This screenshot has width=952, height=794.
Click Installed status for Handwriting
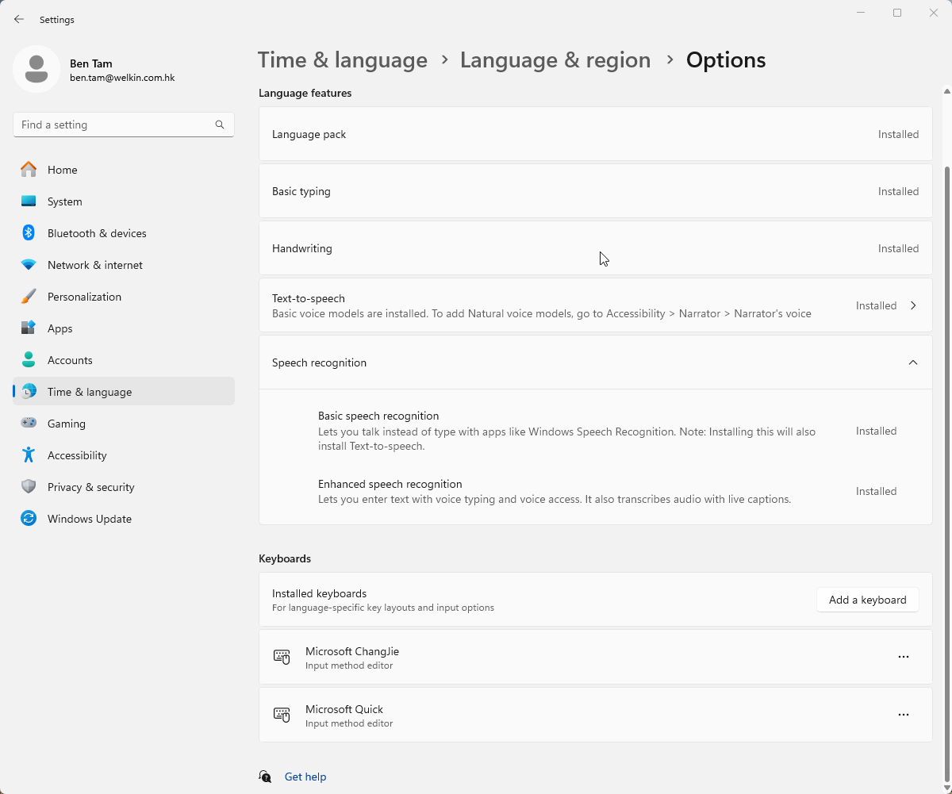(x=898, y=248)
